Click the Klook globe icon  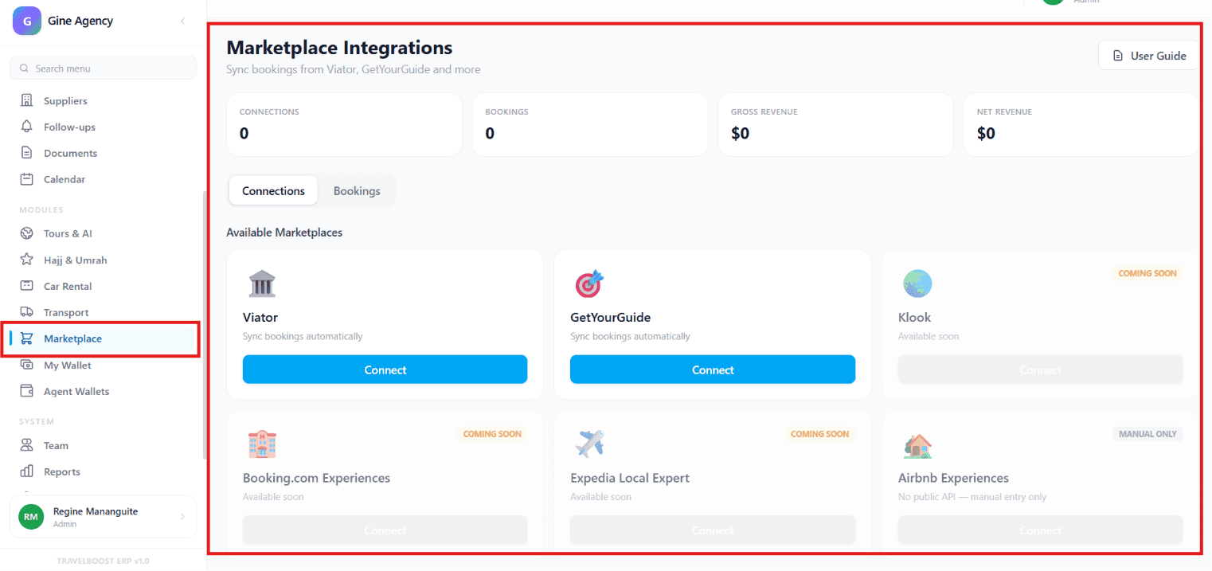tap(917, 284)
